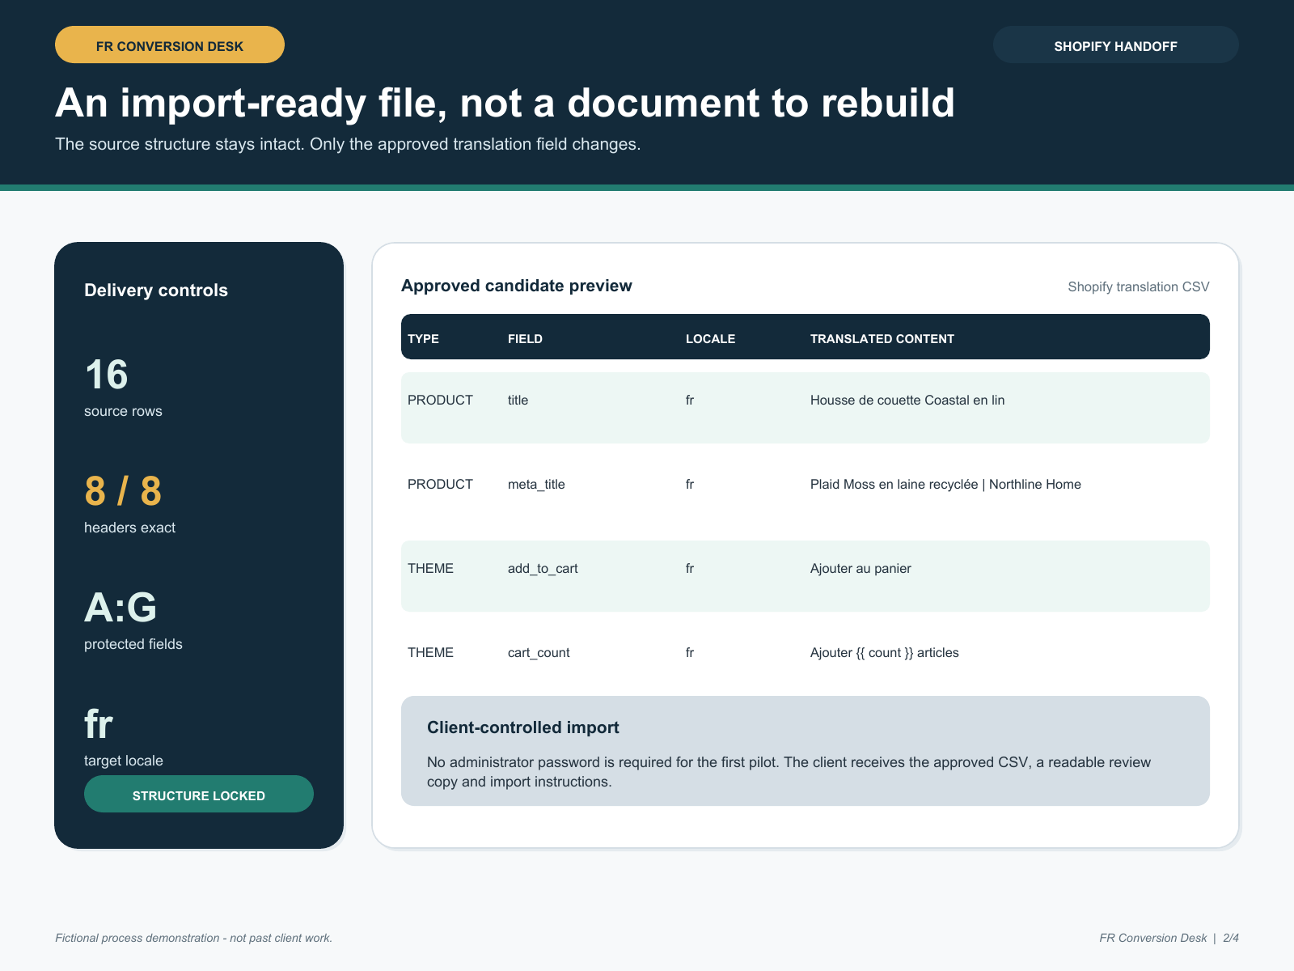Click the fr locale in the cart_count row

690,652
